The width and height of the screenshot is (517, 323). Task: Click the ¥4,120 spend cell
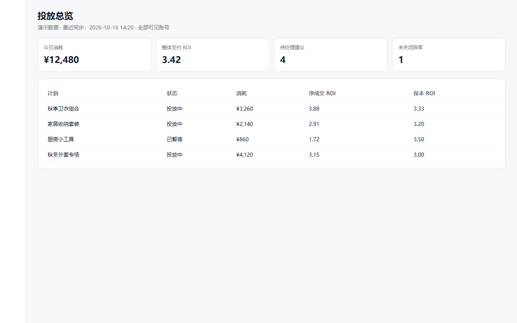(x=245, y=155)
